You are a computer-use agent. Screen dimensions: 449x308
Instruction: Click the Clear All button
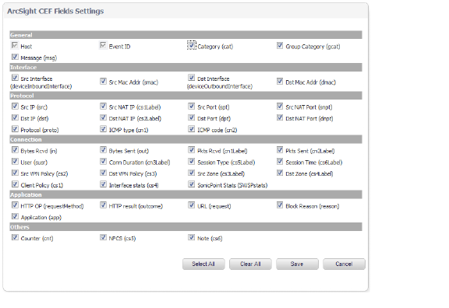tap(250, 264)
